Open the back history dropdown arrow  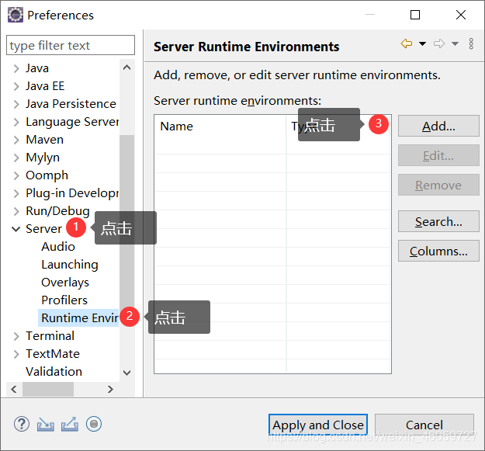tap(422, 43)
